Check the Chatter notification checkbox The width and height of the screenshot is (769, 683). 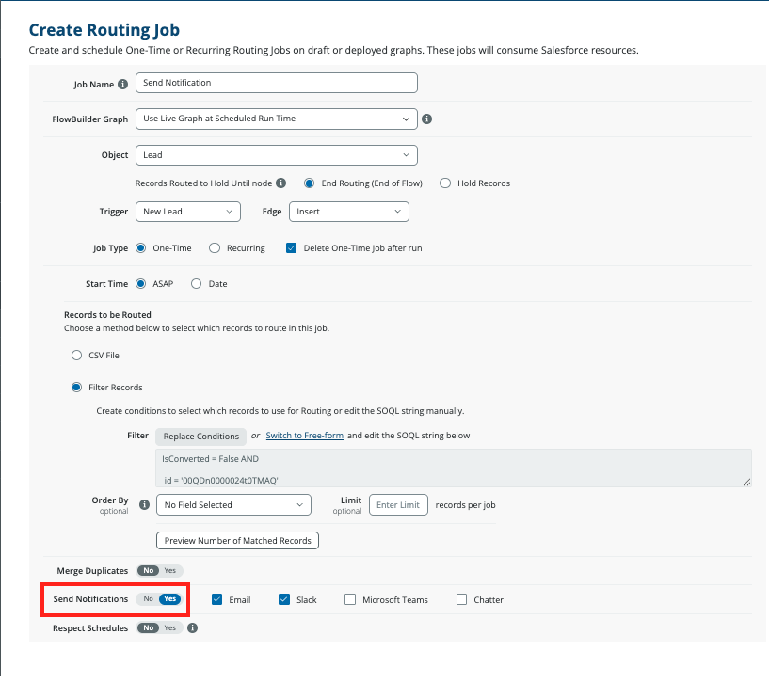[461, 599]
